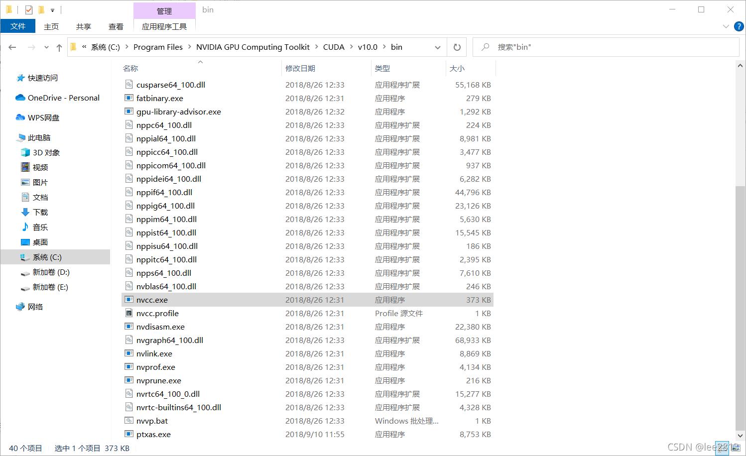Open 网络 in the navigation pane
The width and height of the screenshot is (746, 456).
(35, 307)
